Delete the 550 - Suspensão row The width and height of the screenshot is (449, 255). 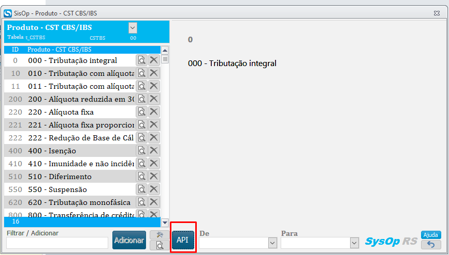pyautogui.click(x=154, y=189)
